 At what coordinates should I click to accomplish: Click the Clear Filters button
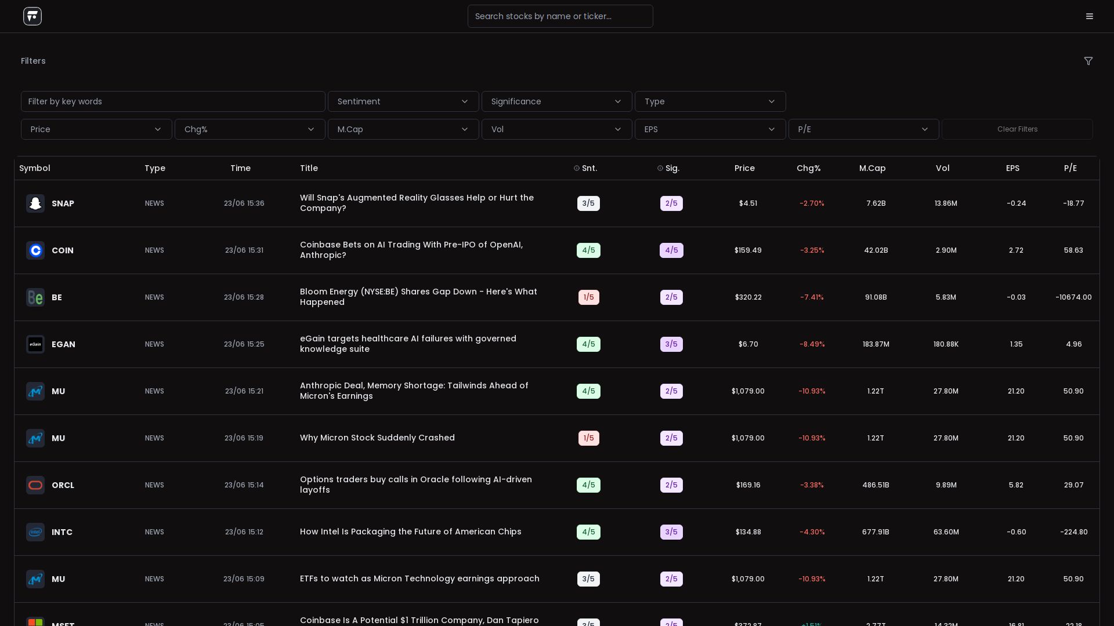pyautogui.click(x=1017, y=129)
